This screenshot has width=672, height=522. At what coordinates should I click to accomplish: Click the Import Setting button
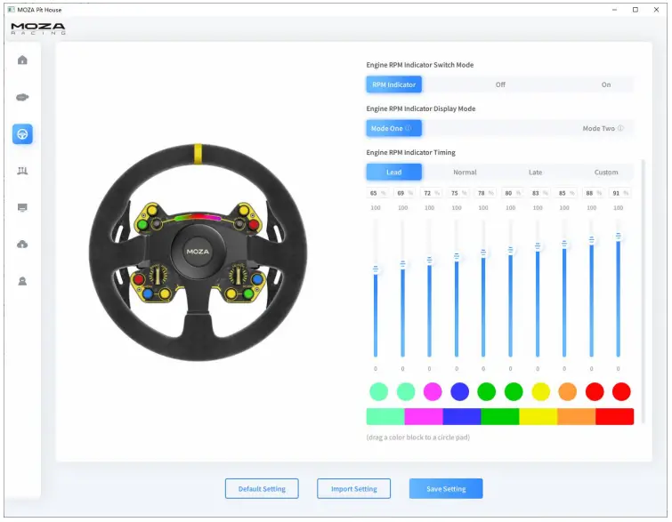(354, 488)
